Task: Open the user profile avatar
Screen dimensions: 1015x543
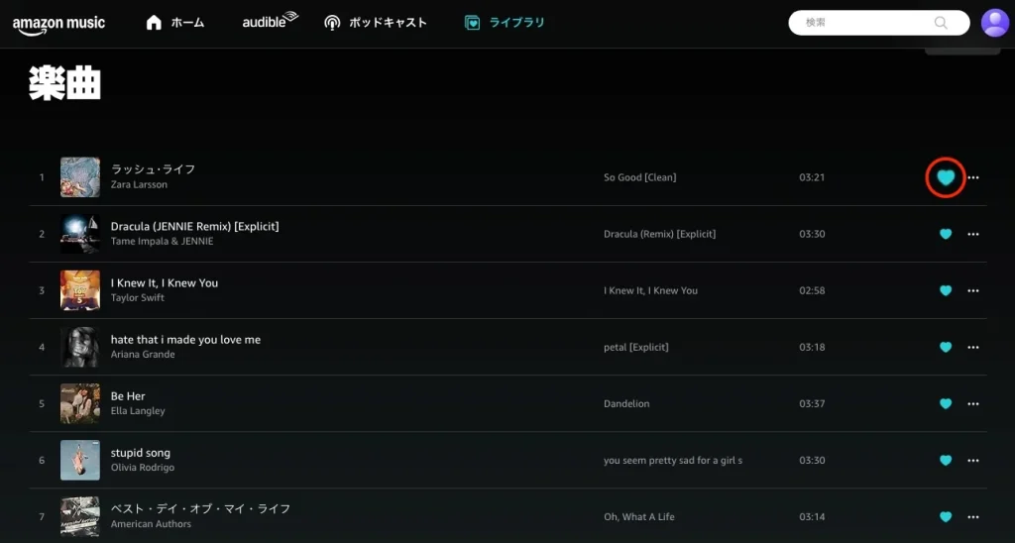Action: click(x=995, y=23)
